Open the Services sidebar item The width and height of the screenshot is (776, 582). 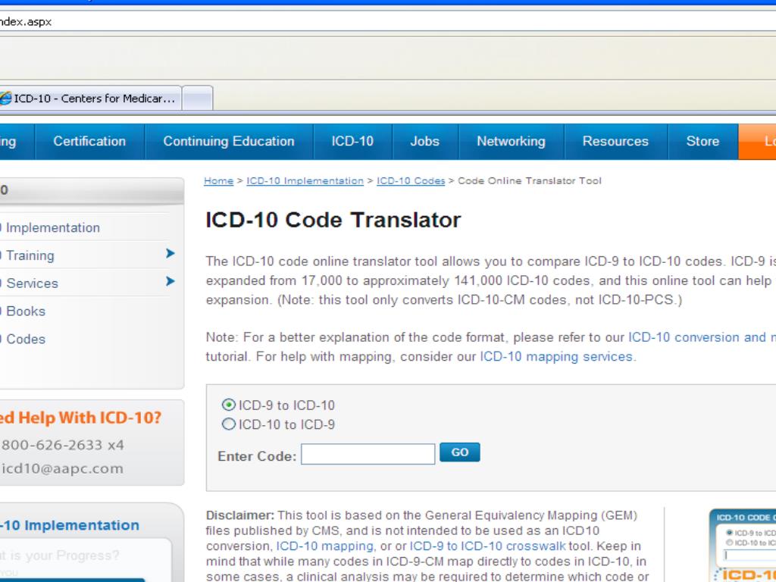point(30,283)
